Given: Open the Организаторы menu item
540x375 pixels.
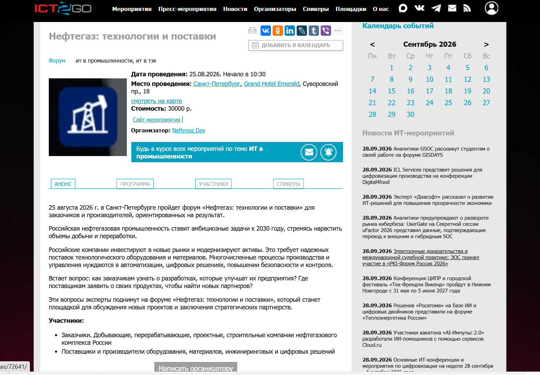Looking at the screenshot, I should [275, 9].
